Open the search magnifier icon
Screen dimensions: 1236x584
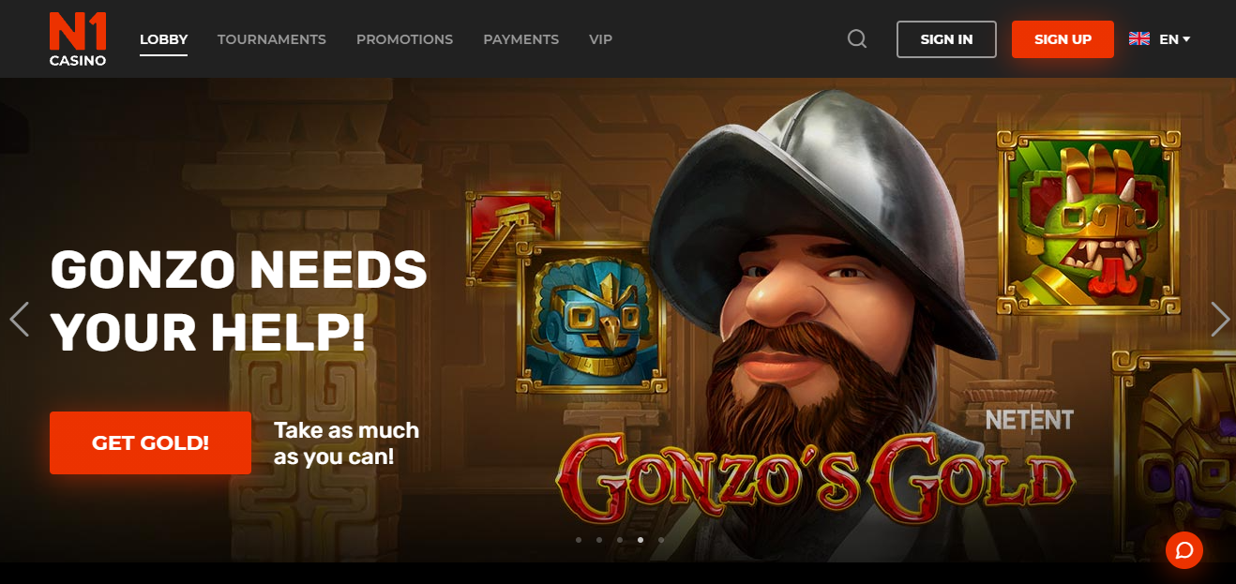click(857, 39)
